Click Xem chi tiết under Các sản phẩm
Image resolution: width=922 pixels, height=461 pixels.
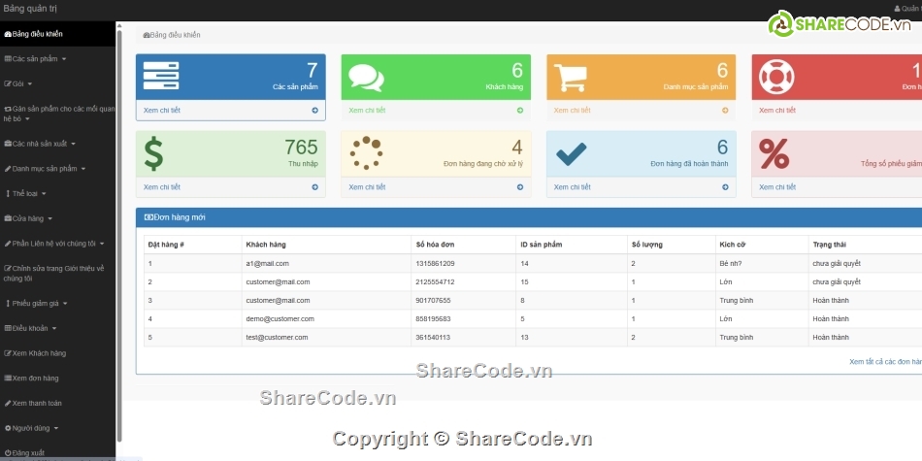click(x=162, y=111)
